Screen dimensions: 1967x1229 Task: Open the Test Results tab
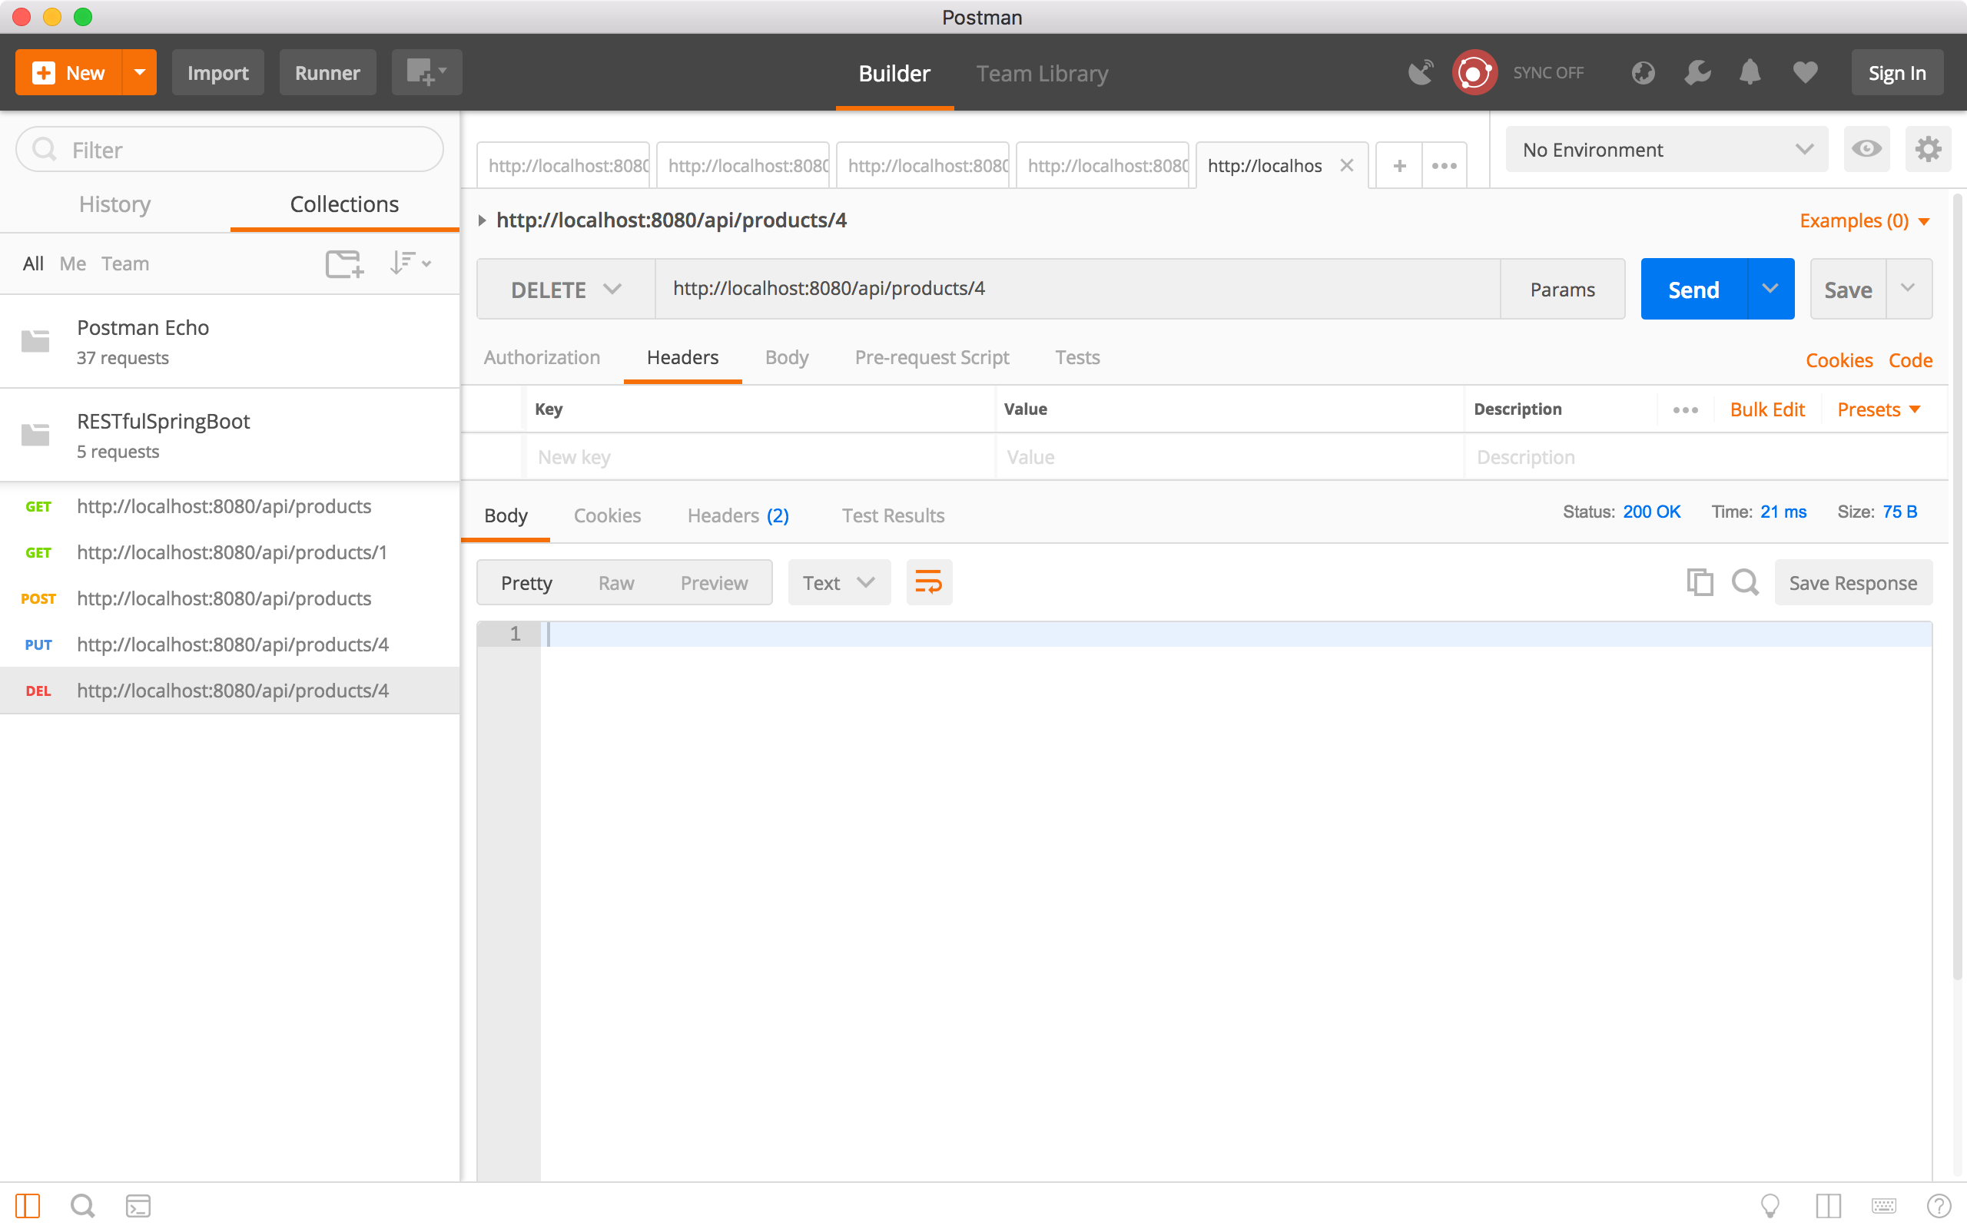[x=893, y=515]
